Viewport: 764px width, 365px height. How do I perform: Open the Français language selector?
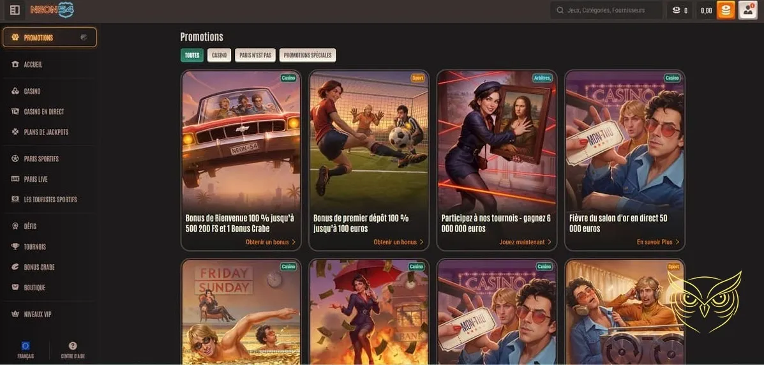click(26, 350)
